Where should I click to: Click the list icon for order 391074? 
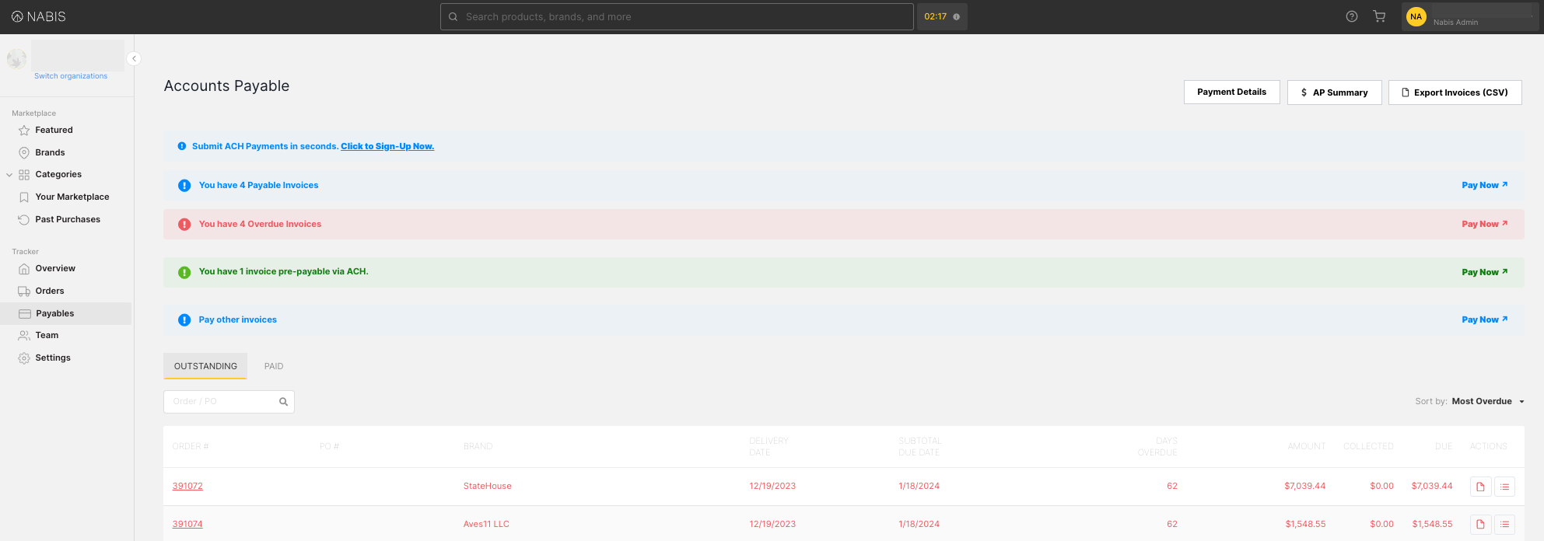point(1504,525)
